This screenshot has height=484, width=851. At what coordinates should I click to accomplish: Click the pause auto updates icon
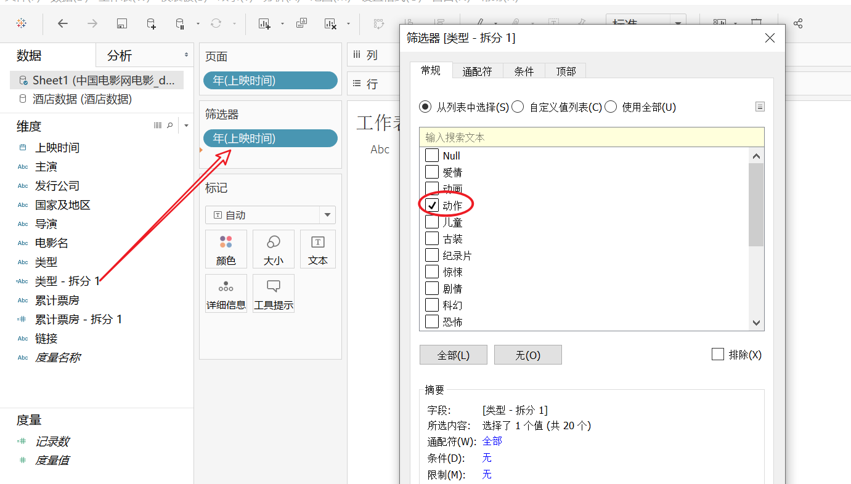[x=180, y=23]
